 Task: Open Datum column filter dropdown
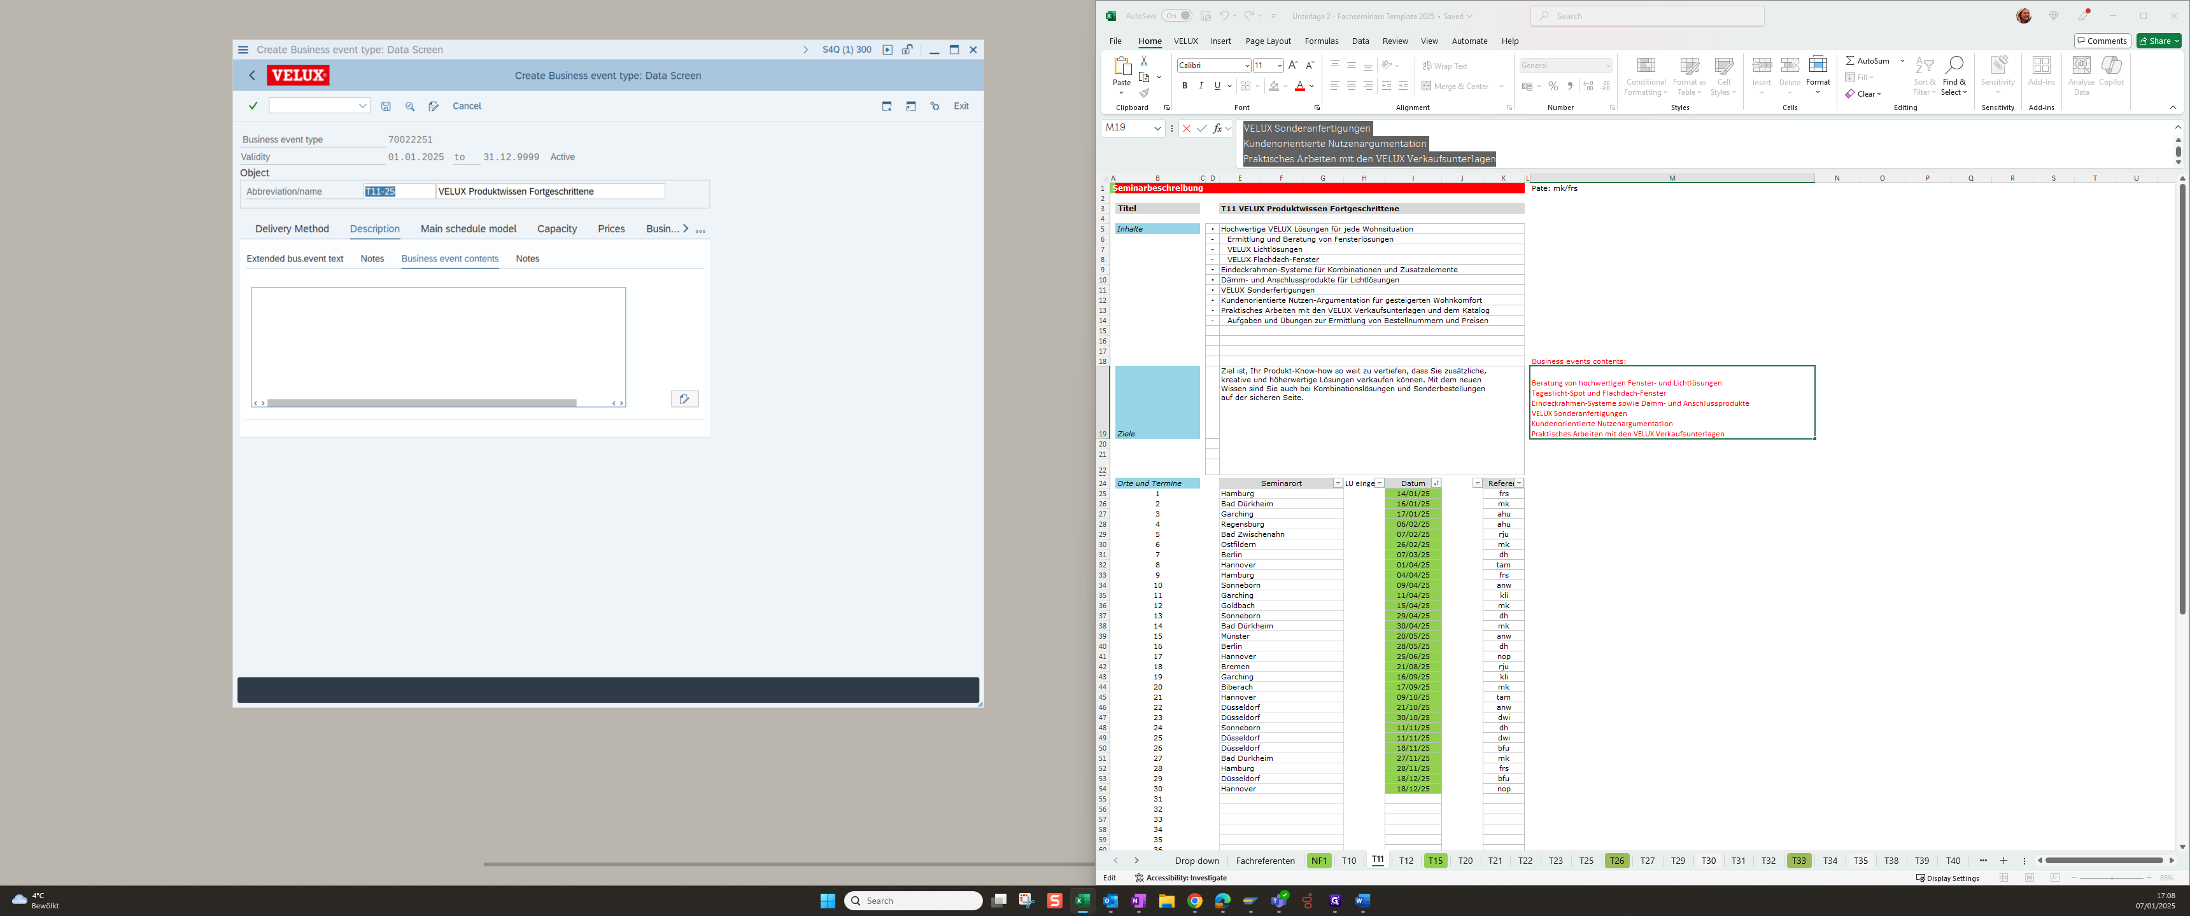(x=1436, y=483)
